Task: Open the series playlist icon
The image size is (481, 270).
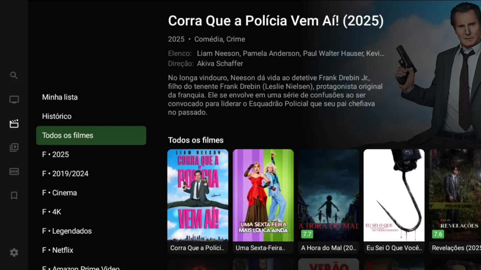Action: (14, 148)
